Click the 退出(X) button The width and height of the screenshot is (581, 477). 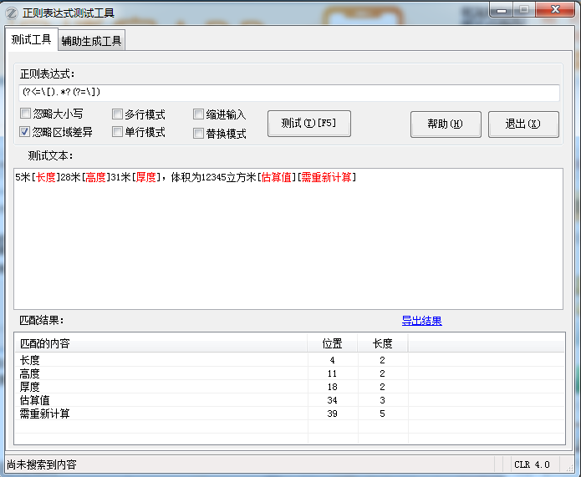(522, 124)
